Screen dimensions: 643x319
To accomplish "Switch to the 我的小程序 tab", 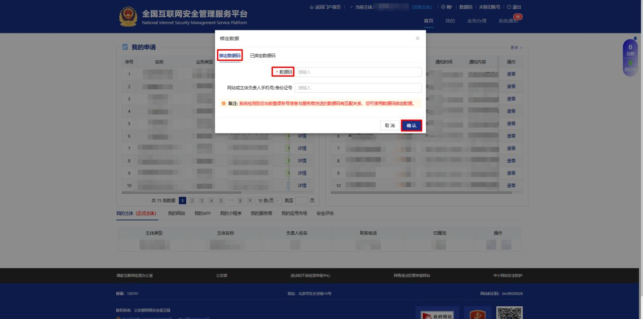I will [231, 213].
